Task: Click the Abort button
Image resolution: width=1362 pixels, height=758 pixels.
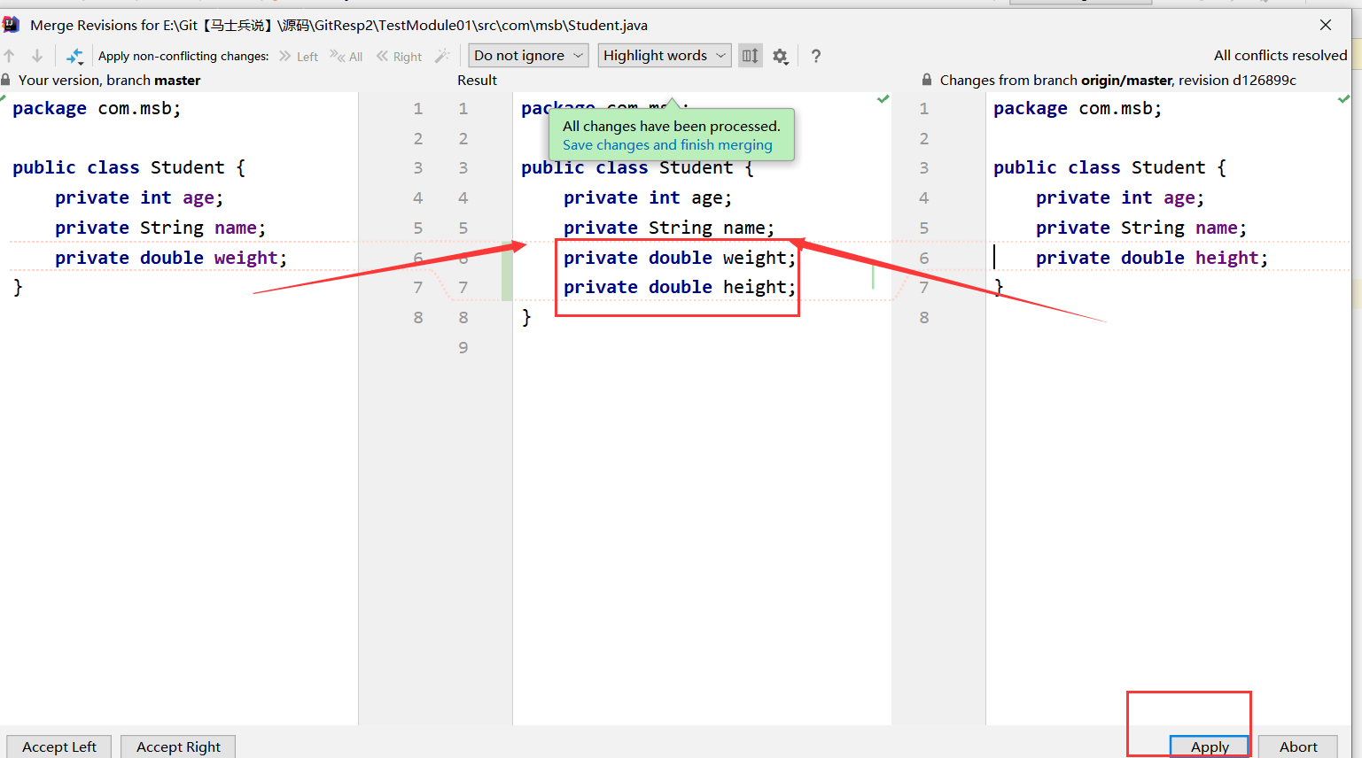Action: pyautogui.click(x=1298, y=746)
